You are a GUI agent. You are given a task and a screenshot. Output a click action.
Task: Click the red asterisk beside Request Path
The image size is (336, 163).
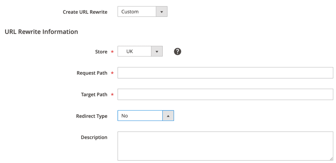(x=113, y=73)
